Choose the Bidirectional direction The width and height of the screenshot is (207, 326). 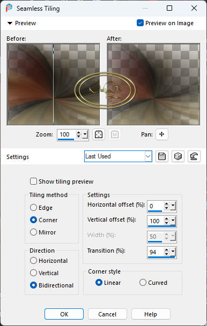click(x=33, y=285)
